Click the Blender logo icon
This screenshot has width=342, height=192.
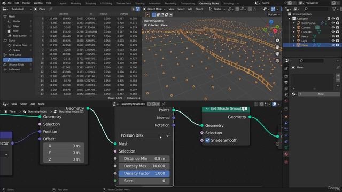pos(4,3)
